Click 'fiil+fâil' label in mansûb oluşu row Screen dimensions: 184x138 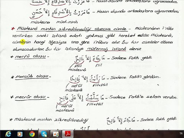[100, 85]
